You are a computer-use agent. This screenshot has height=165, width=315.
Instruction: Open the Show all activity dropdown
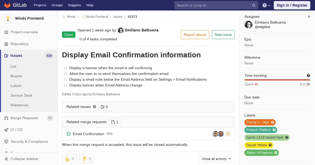[217, 159]
